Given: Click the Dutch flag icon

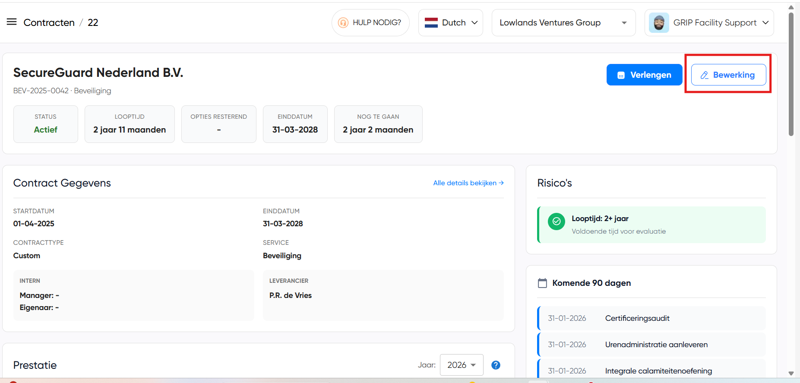Looking at the screenshot, I should pyautogui.click(x=431, y=23).
